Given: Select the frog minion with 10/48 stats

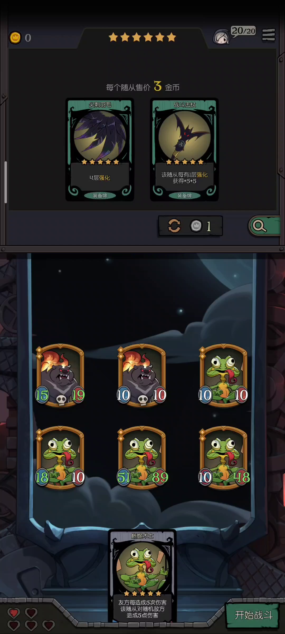Looking at the screenshot, I should point(224,458).
